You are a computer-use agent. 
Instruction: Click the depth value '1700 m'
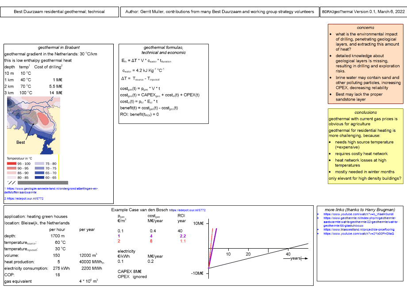pos(58,236)
